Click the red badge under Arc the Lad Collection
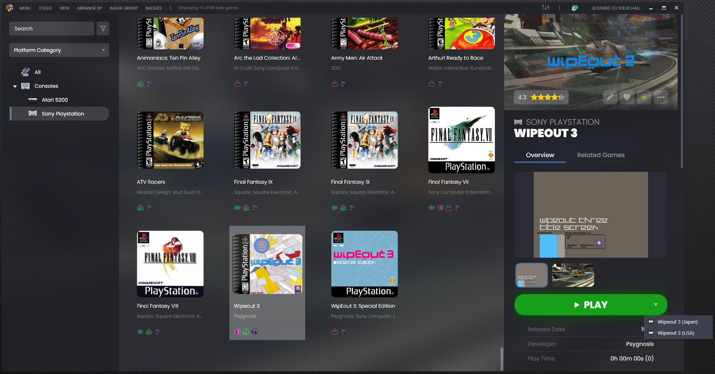This screenshot has width=715, height=374. pos(237,84)
